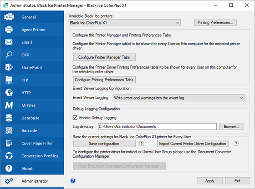The image size is (255, 189).
Task: Click the Apply button
Action: click(x=210, y=181)
